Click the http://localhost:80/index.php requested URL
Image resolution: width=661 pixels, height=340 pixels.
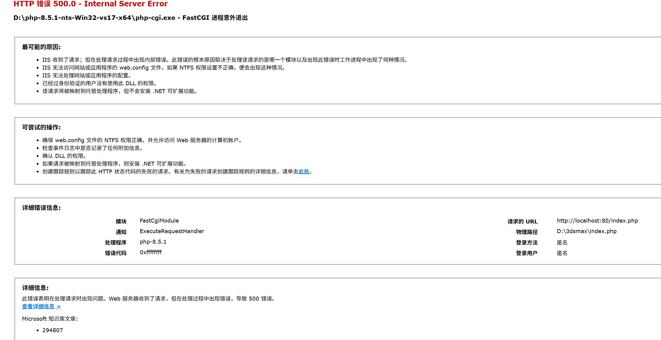point(597,221)
